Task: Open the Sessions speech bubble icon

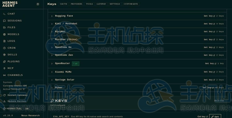Action: pos(4,21)
